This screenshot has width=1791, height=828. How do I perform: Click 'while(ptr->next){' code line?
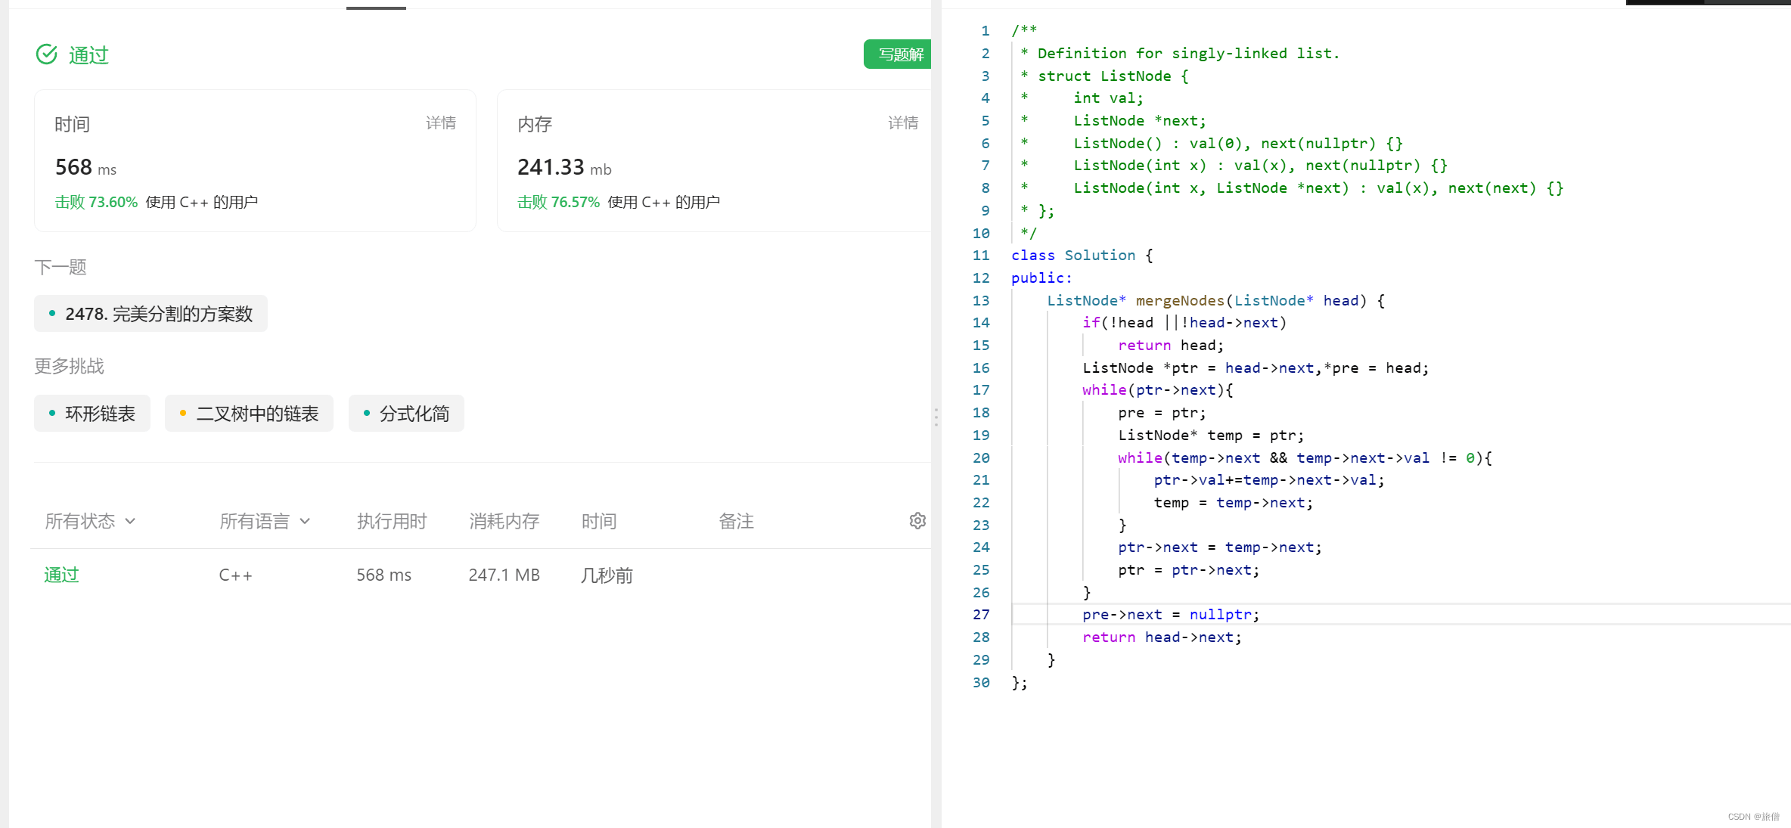(1157, 390)
